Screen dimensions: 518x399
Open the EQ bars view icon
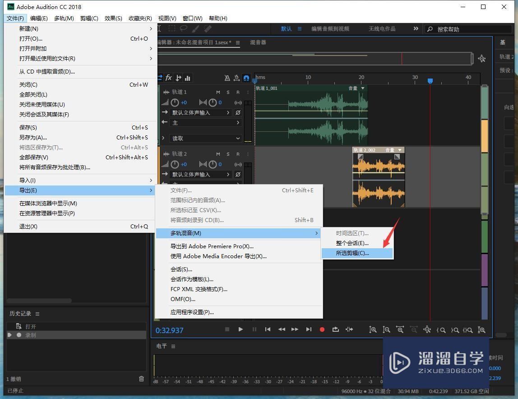[x=188, y=78]
